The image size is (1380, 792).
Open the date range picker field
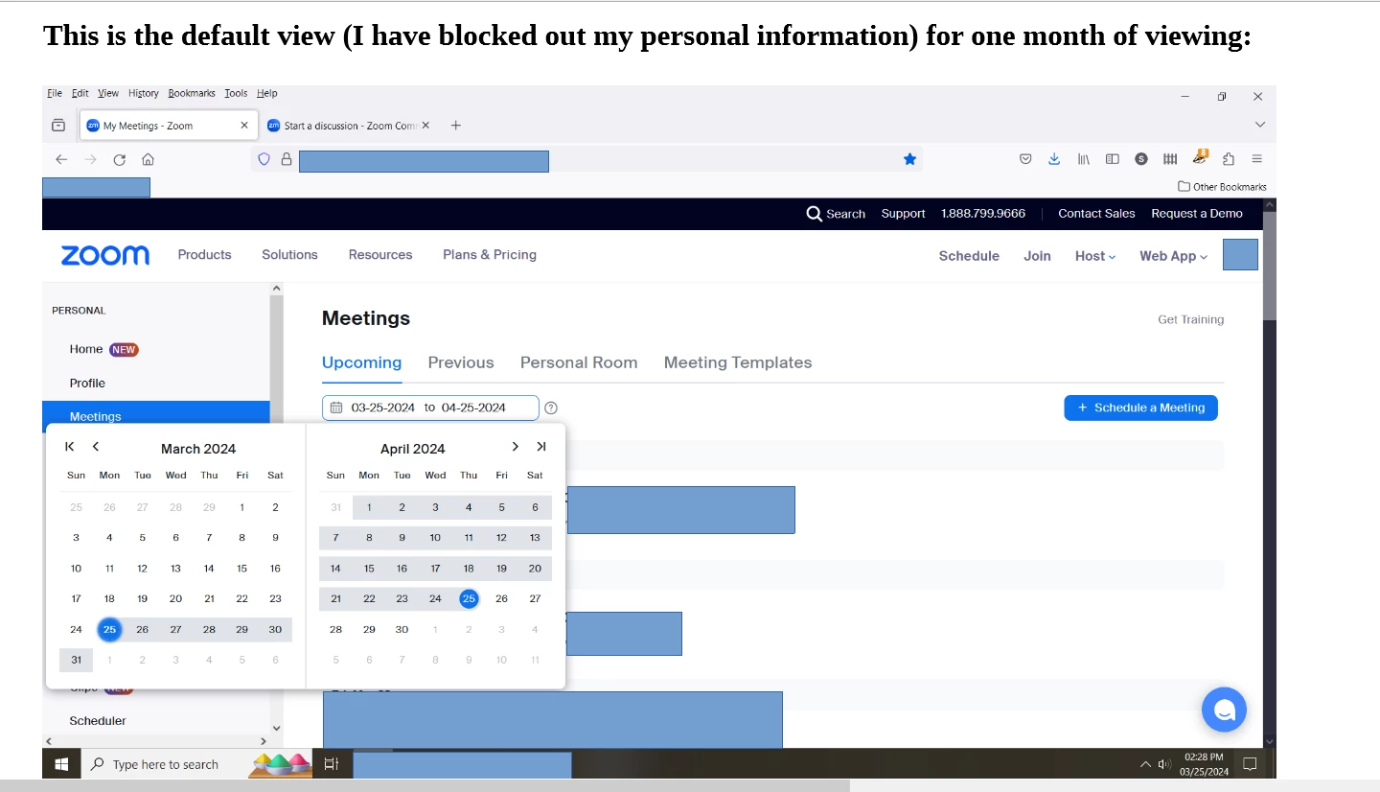click(430, 408)
